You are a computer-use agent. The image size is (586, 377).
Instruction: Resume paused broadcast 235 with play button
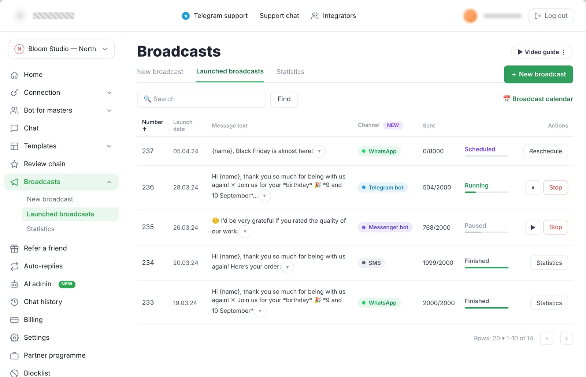tap(533, 227)
